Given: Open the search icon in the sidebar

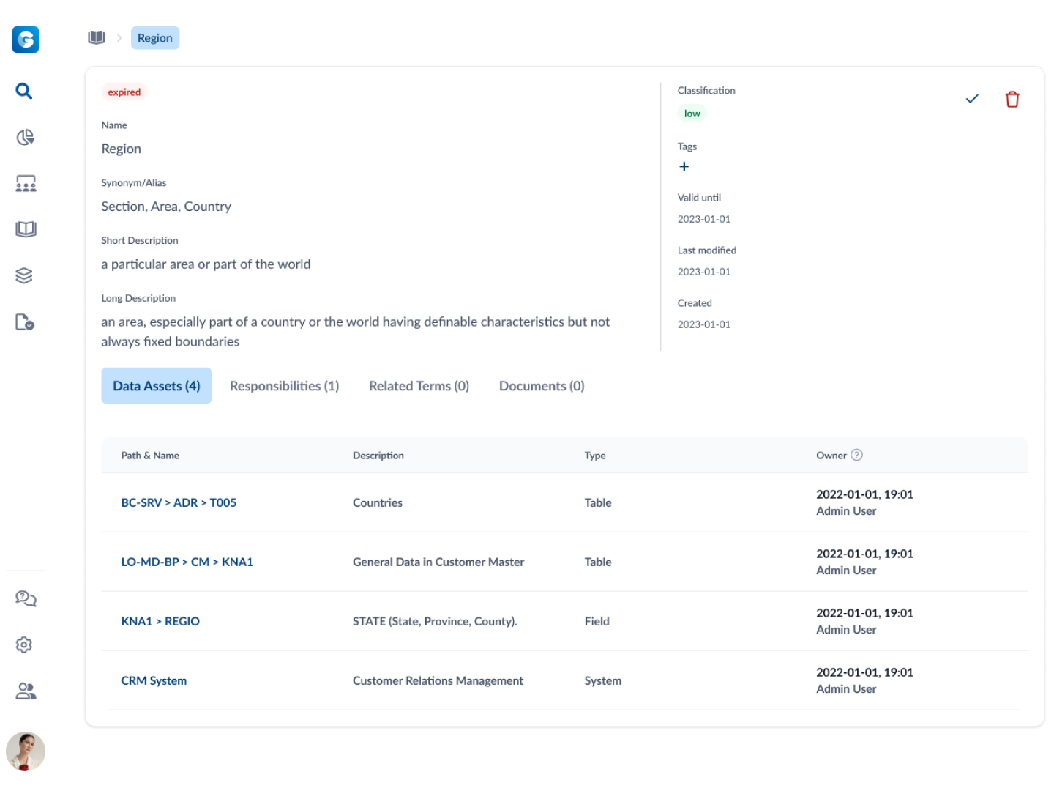Looking at the screenshot, I should click(x=24, y=91).
